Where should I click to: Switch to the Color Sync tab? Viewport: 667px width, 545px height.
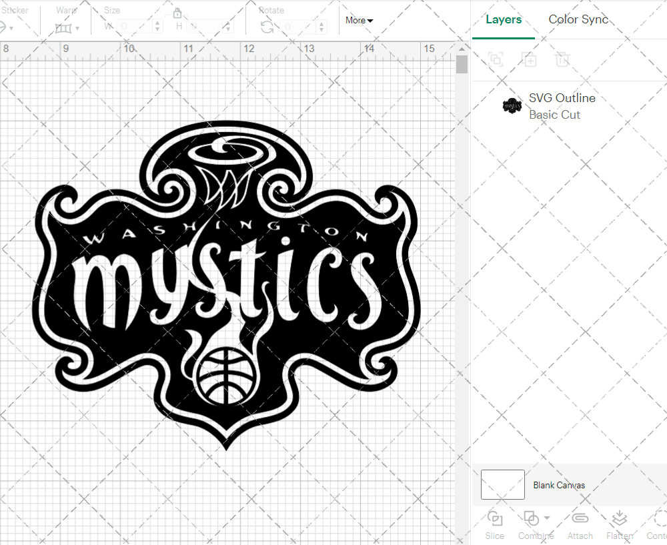pyautogui.click(x=578, y=19)
